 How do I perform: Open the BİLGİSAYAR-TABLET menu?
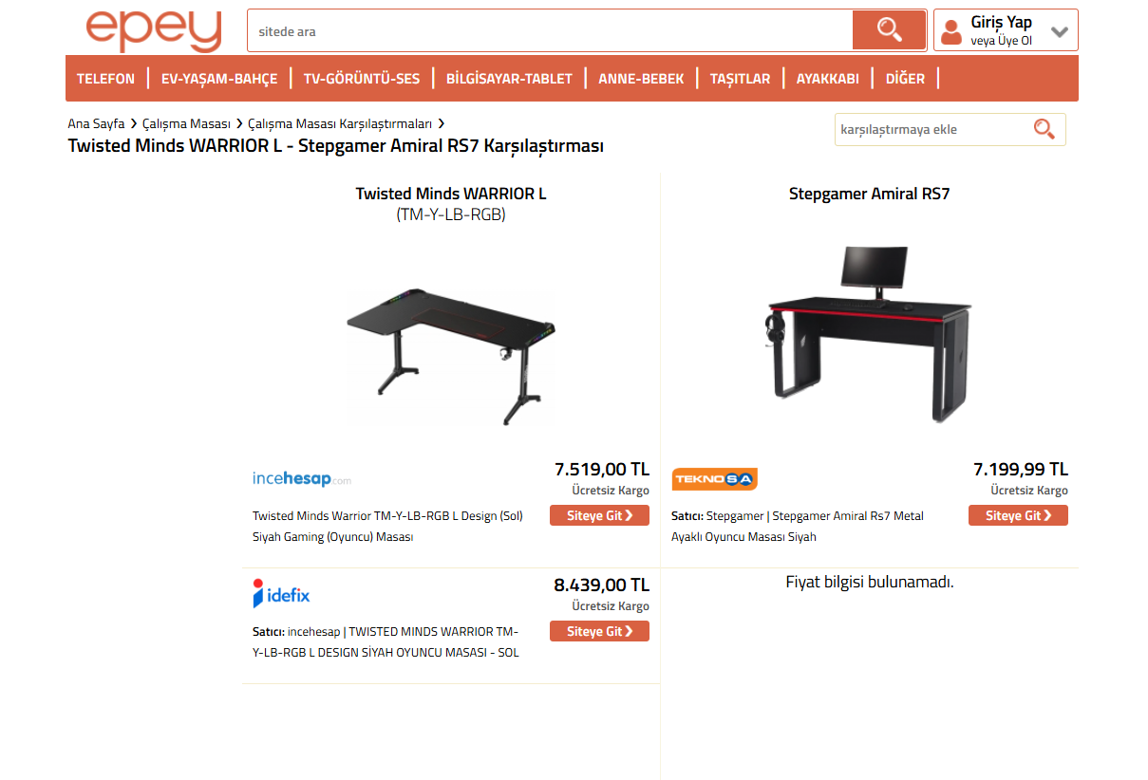509,79
